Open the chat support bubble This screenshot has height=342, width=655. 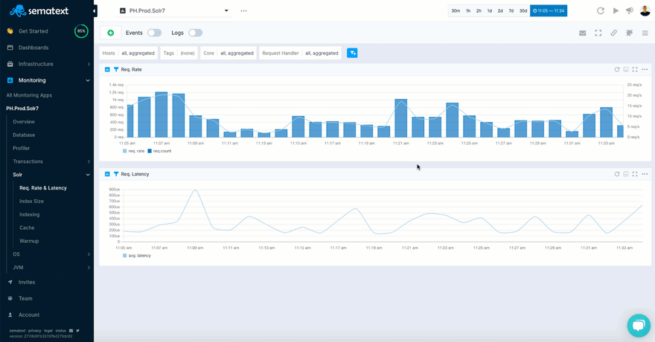point(639,326)
